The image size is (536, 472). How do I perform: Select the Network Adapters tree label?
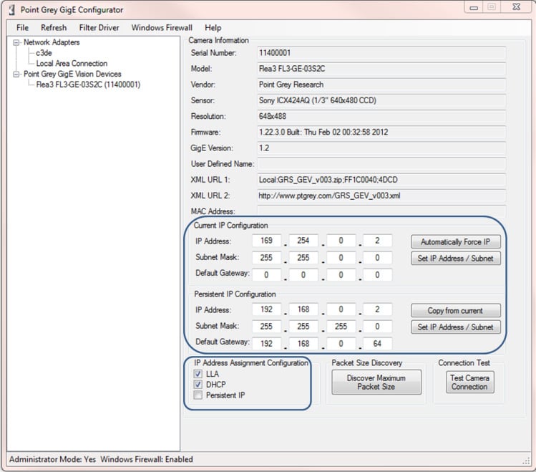click(x=52, y=42)
